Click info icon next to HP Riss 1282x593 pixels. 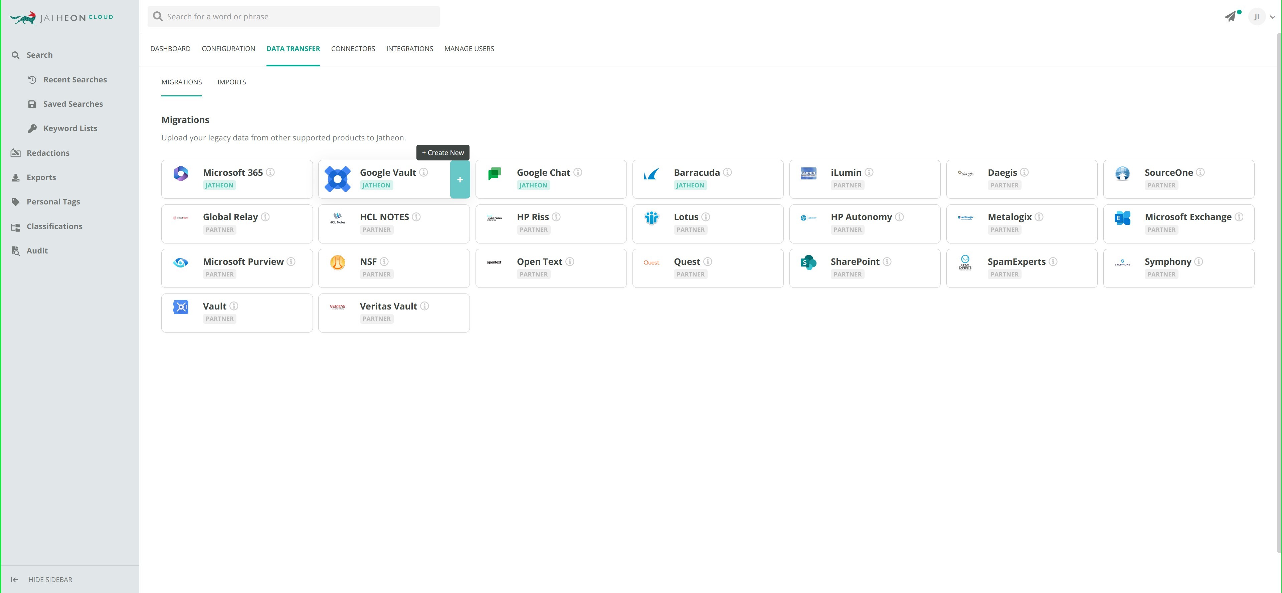tap(556, 217)
